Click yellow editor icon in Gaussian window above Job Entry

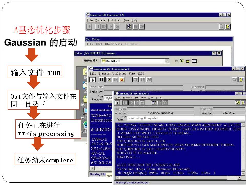click(x=228, y=26)
